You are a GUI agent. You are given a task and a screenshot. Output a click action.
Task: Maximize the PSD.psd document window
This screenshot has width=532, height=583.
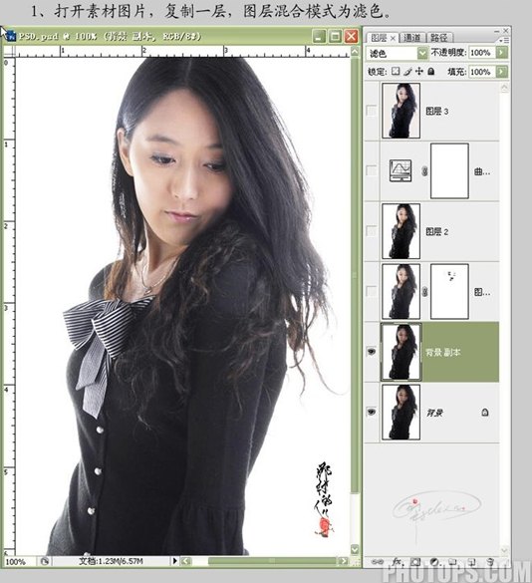pyautogui.click(x=335, y=36)
